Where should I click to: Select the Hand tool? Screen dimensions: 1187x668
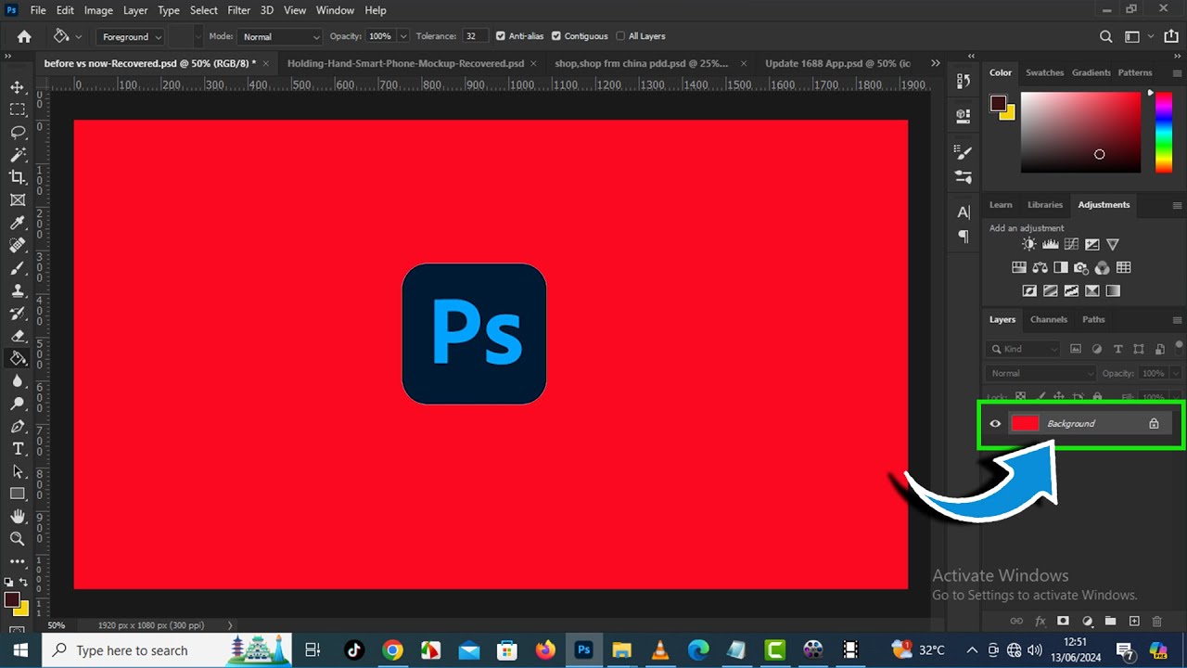pyautogui.click(x=17, y=516)
